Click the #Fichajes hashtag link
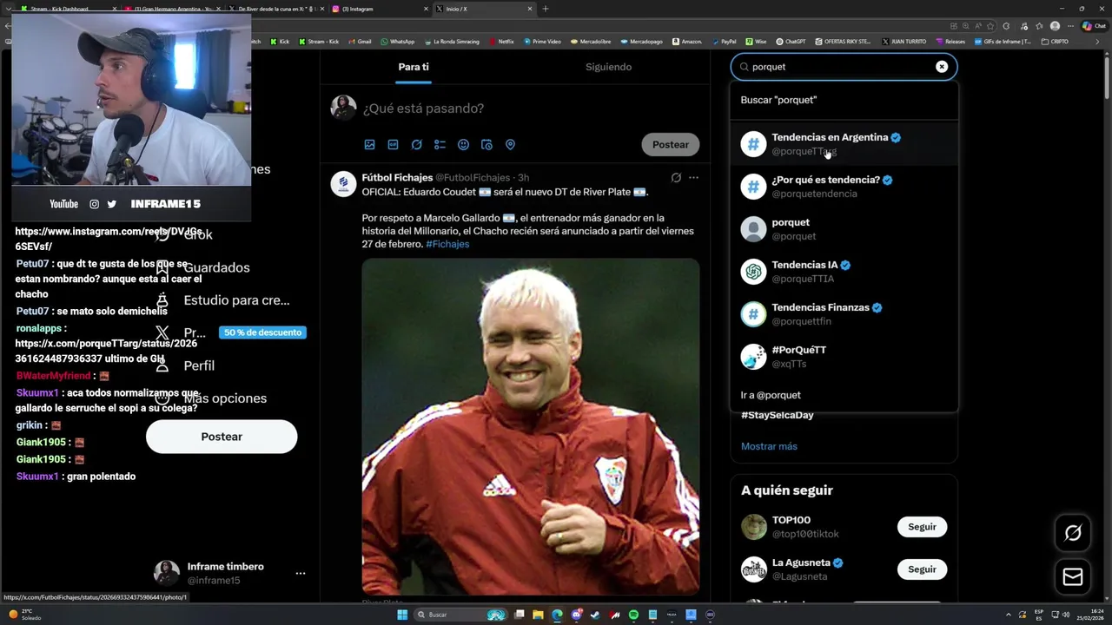Screen dimensions: 1112x625 [x=447, y=244]
